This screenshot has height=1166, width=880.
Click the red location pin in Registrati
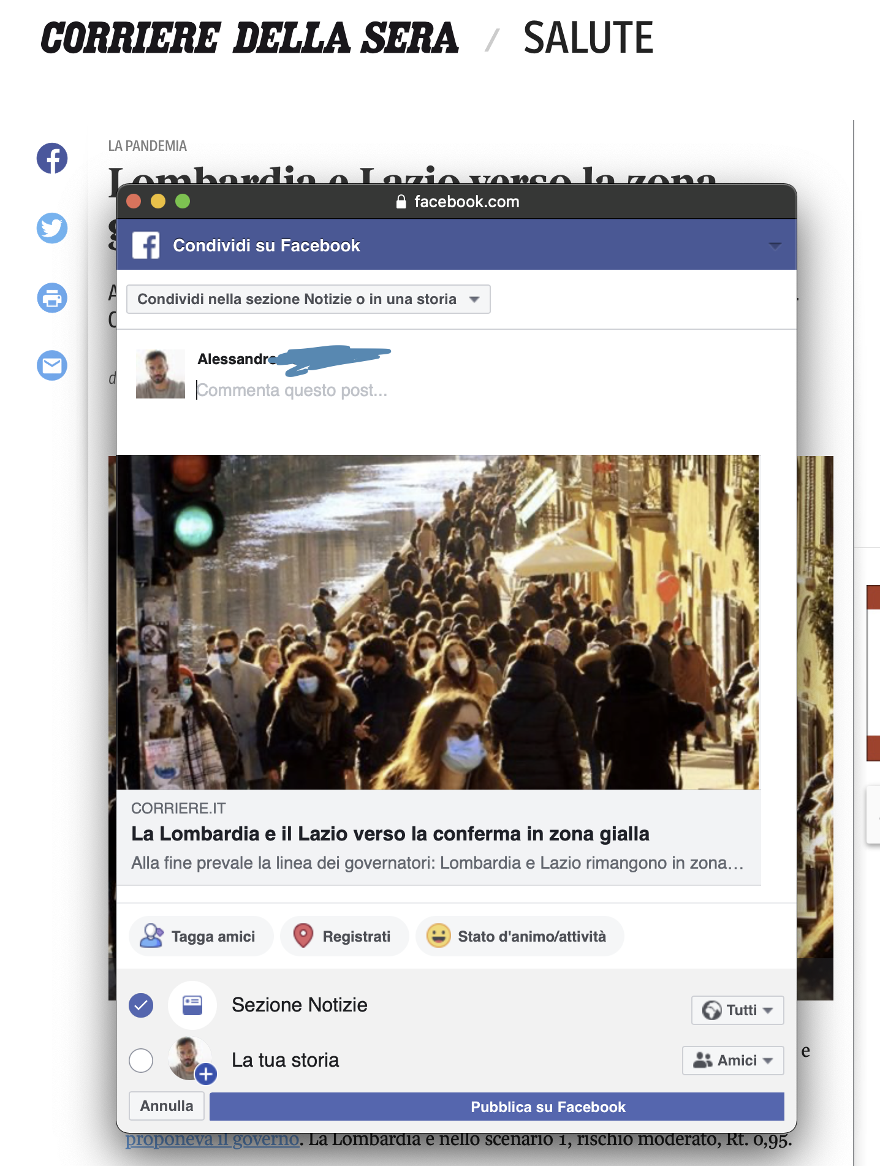[303, 936]
